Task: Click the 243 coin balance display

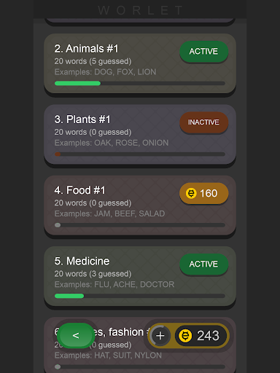Action: click(201, 336)
